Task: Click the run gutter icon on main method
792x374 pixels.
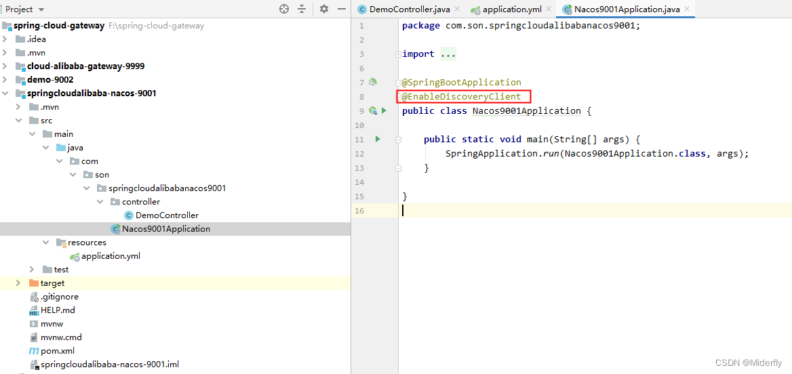Action: 377,139
